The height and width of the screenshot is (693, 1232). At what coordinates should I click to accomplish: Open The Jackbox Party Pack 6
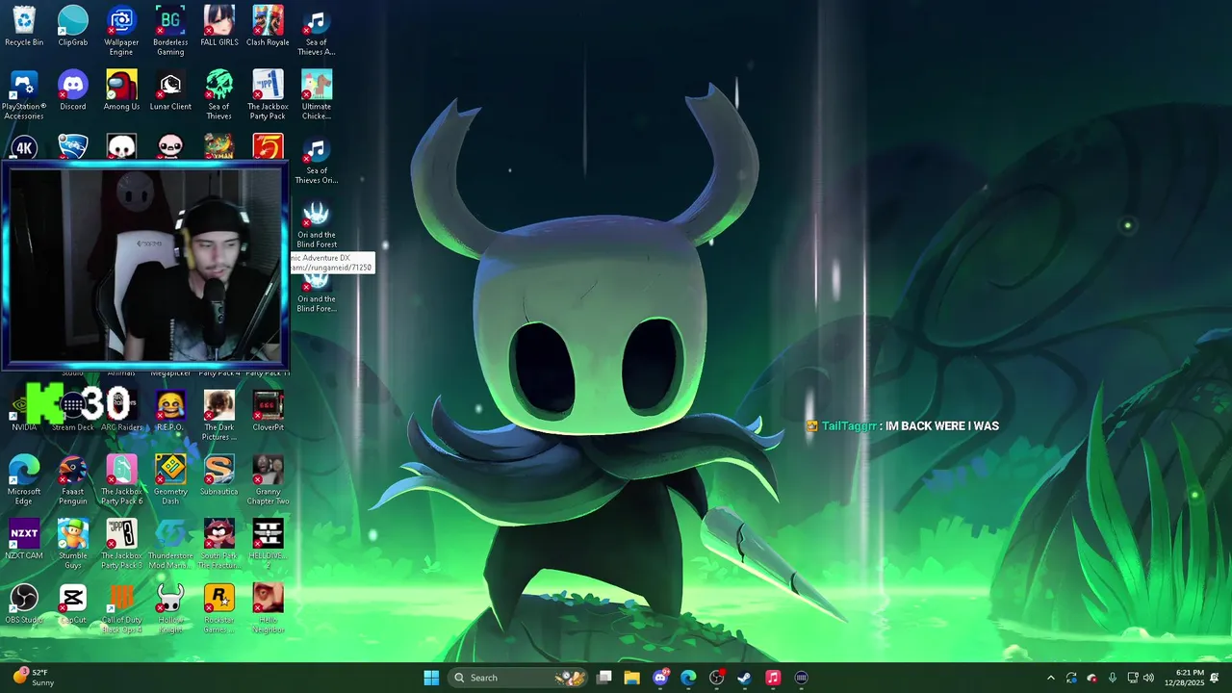coord(121,479)
